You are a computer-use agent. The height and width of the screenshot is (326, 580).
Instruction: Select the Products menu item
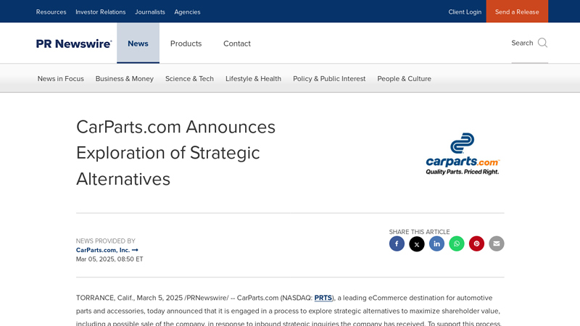click(186, 43)
